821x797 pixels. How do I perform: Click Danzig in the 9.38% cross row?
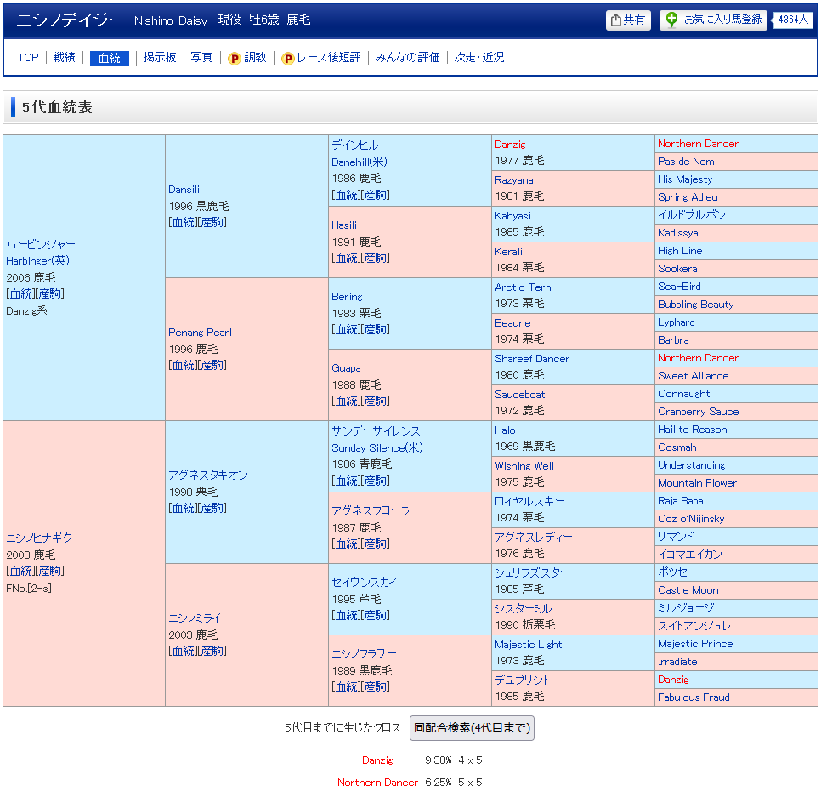(377, 760)
